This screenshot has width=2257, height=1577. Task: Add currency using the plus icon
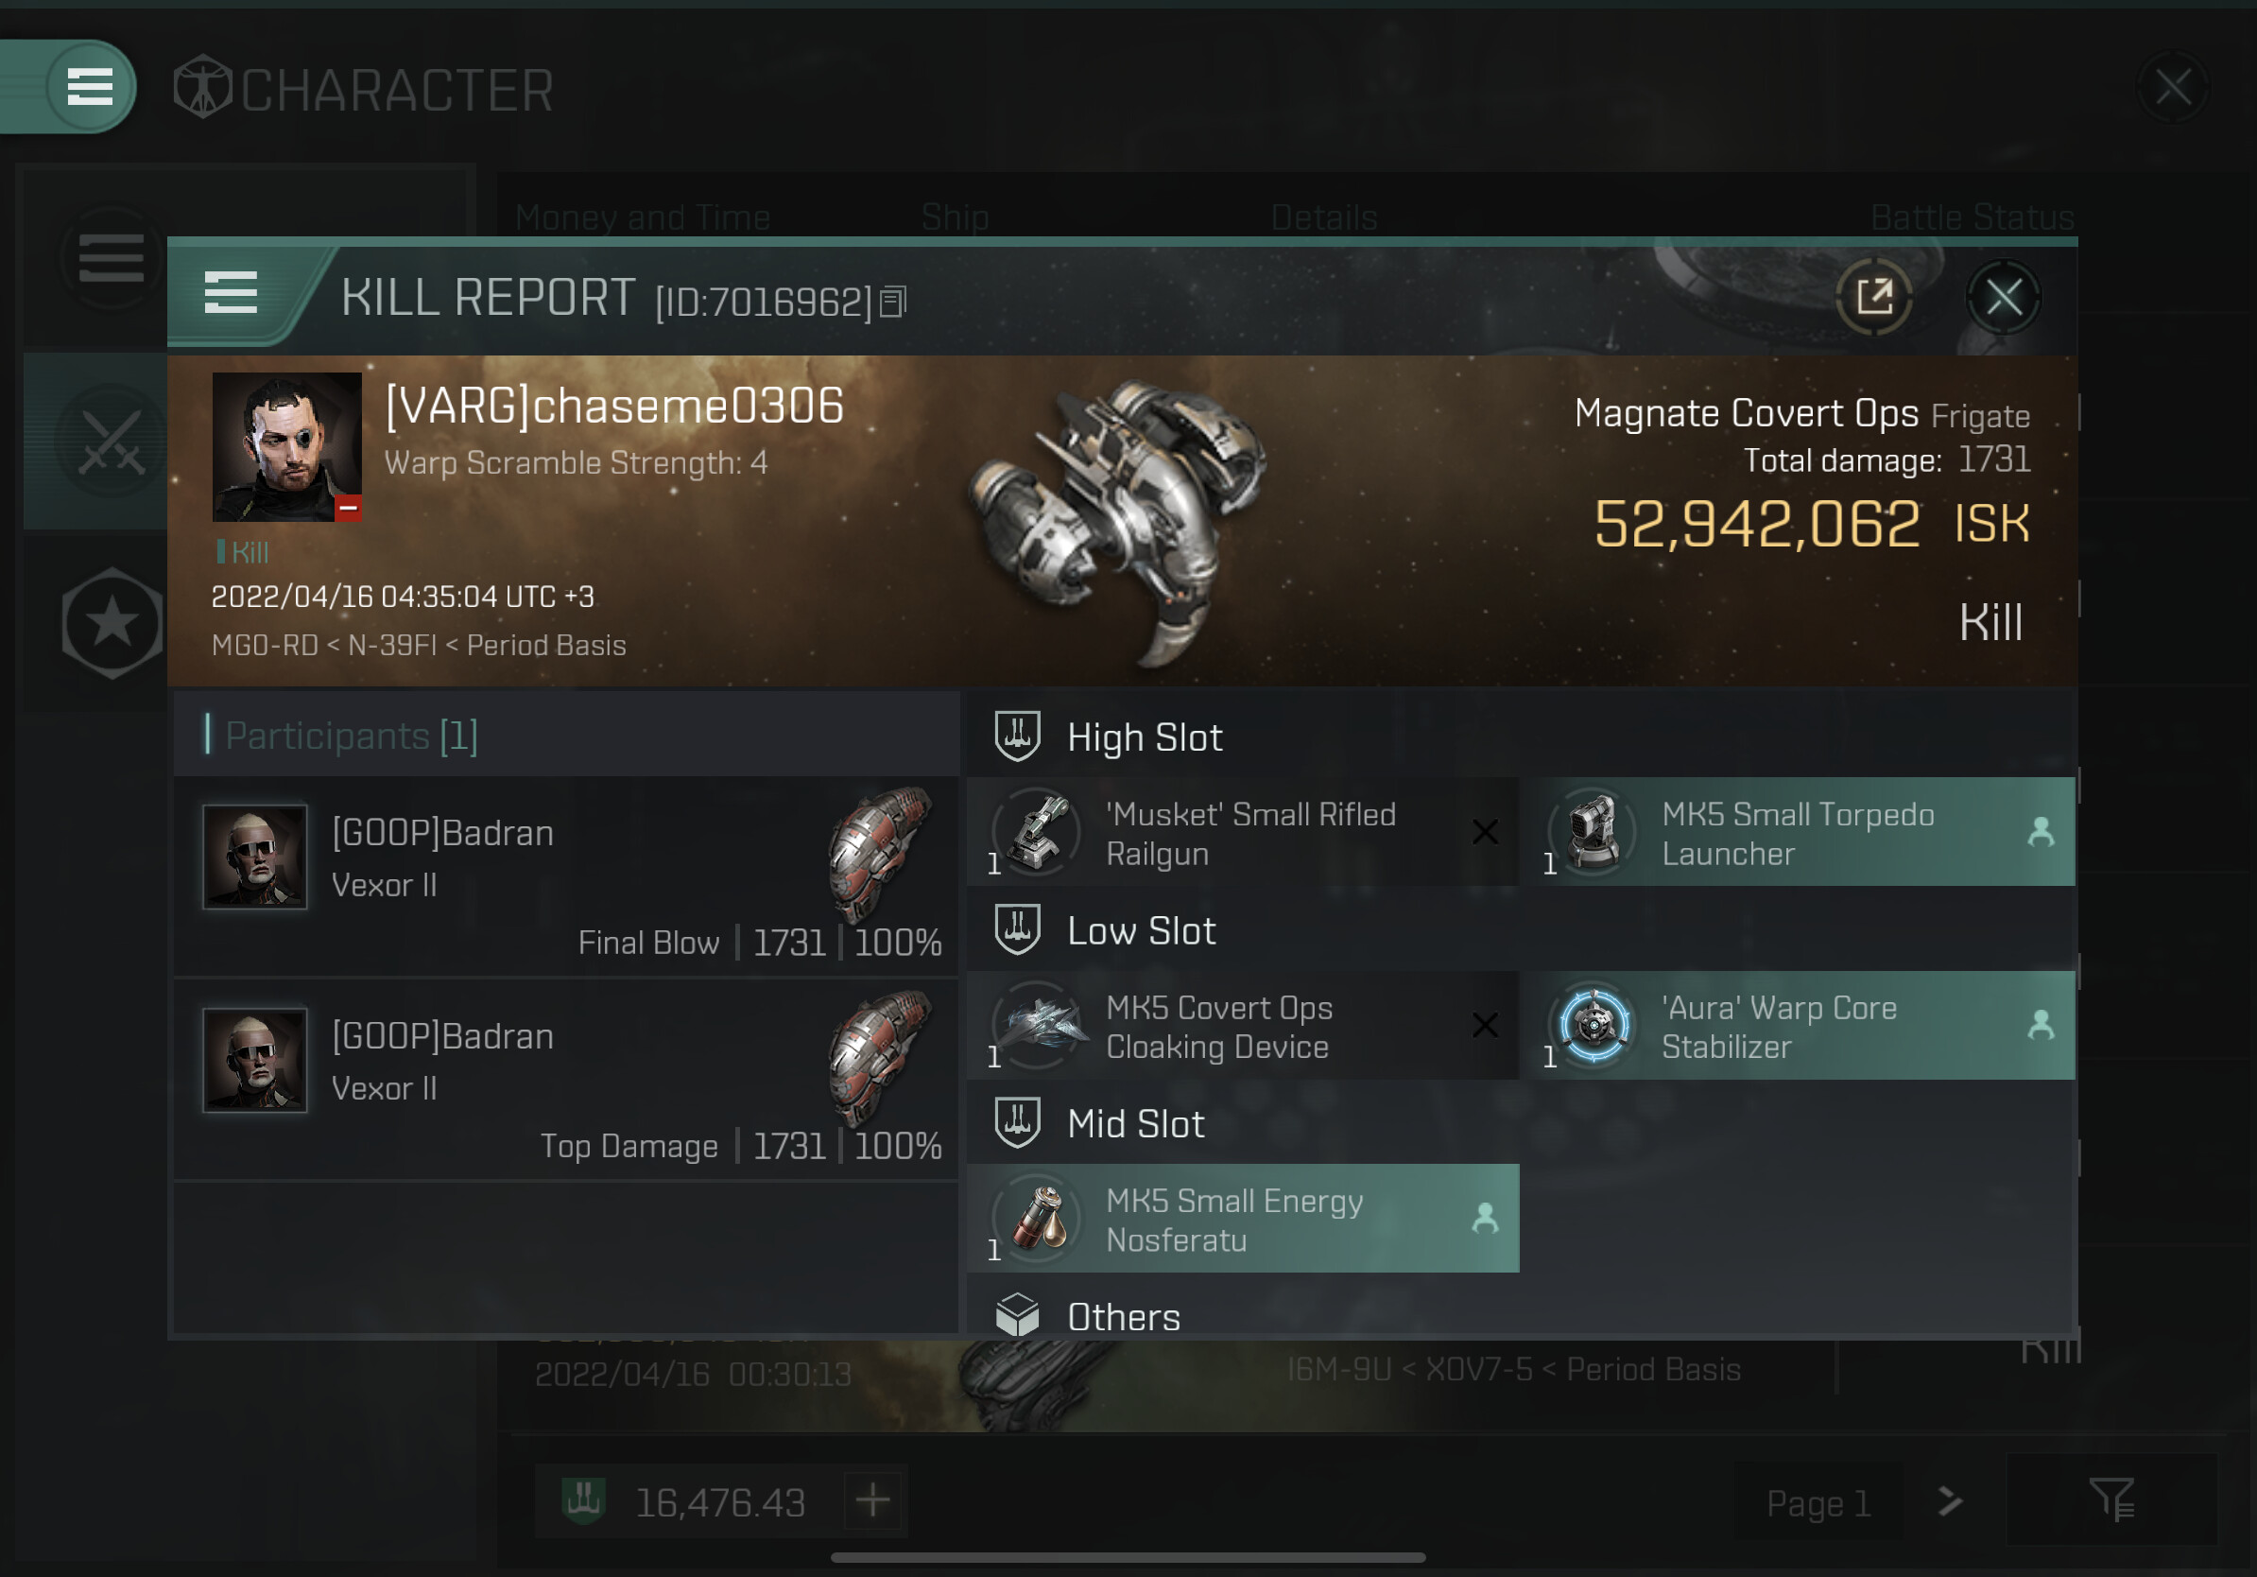pyautogui.click(x=872, y=1499)
